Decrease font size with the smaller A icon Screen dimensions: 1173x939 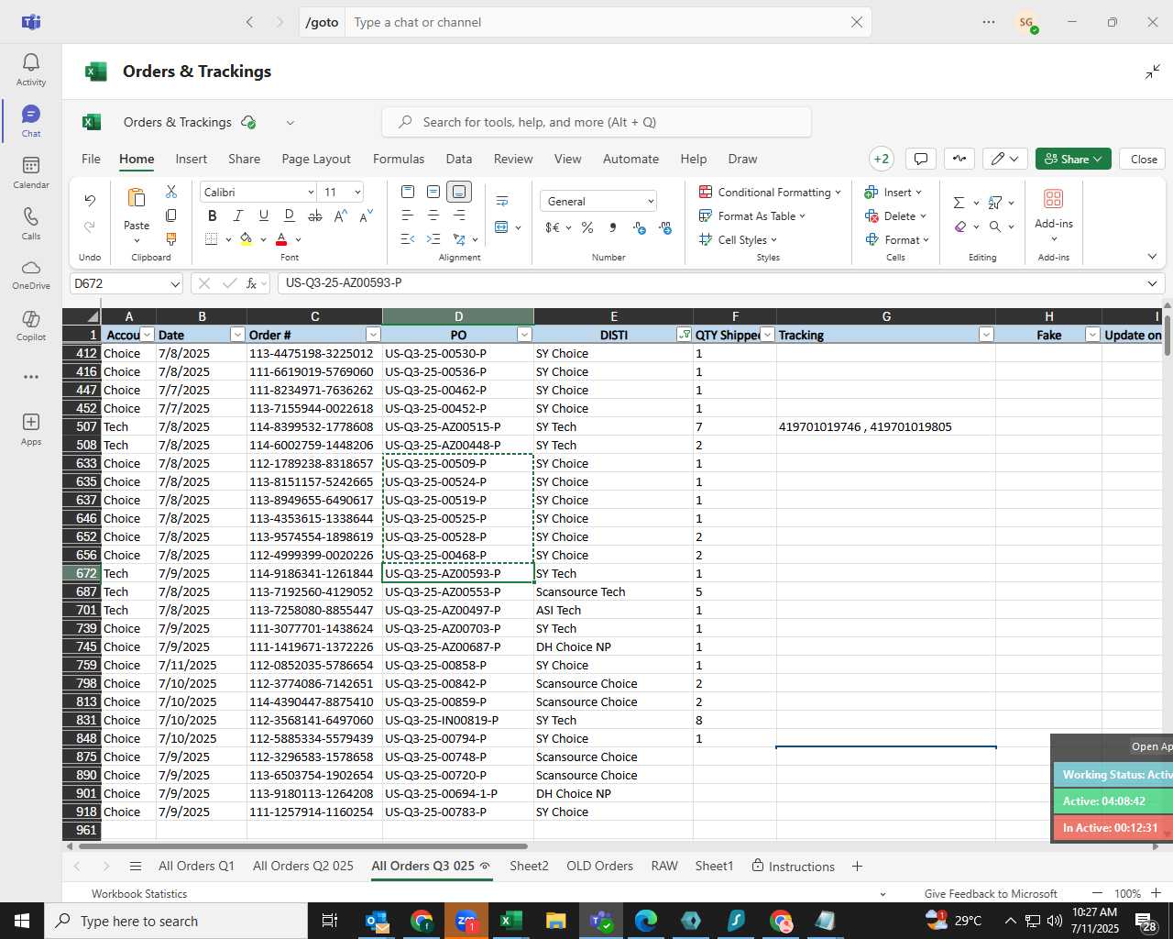point(366,215)
